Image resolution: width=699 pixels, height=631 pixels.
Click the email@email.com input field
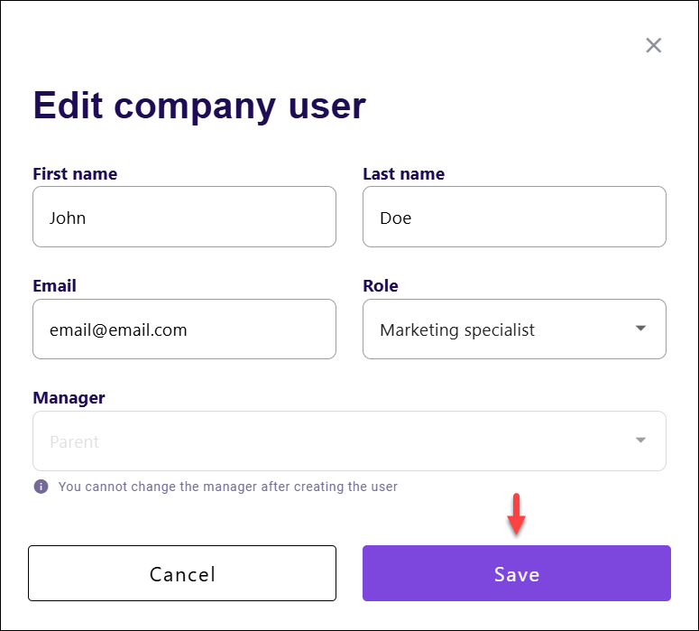click(184, 329)
